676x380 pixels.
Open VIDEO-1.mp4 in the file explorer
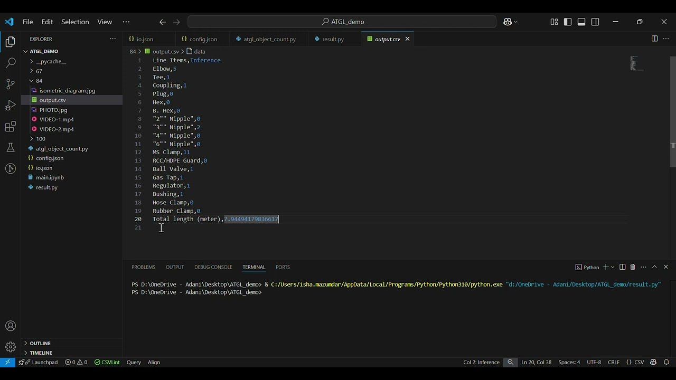coord(57,119)
